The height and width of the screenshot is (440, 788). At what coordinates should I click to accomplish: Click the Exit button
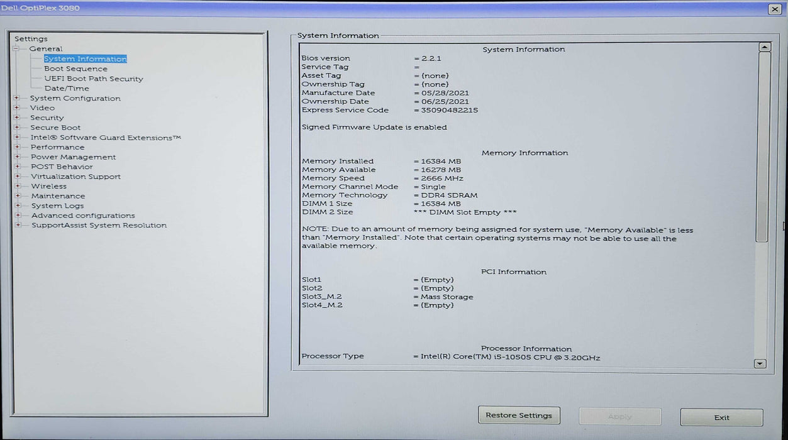coord(721,417)
